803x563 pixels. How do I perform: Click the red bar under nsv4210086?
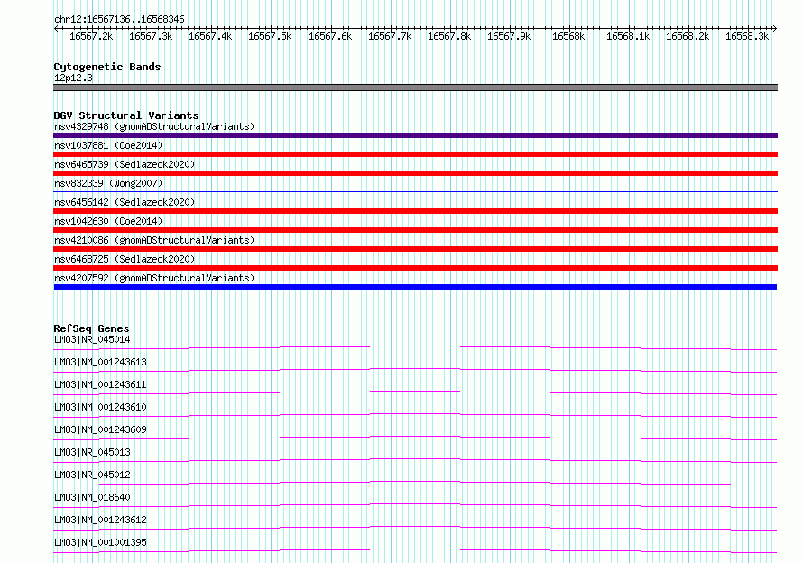pos(415,249)
